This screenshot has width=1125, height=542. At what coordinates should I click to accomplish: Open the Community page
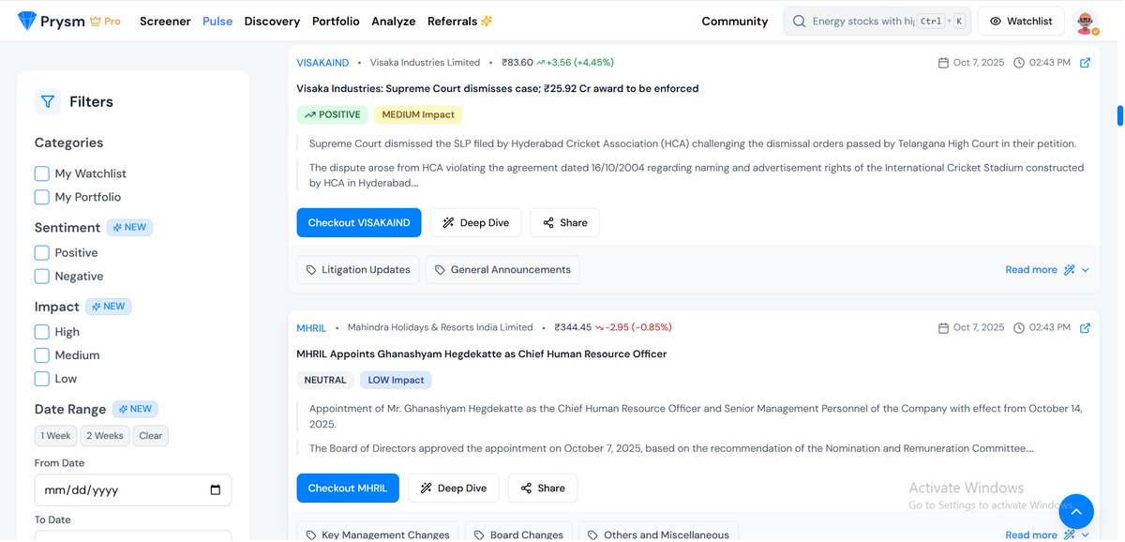735,21
